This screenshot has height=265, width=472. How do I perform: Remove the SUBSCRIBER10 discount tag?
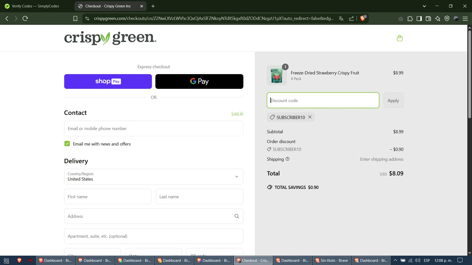coord(310,117)
